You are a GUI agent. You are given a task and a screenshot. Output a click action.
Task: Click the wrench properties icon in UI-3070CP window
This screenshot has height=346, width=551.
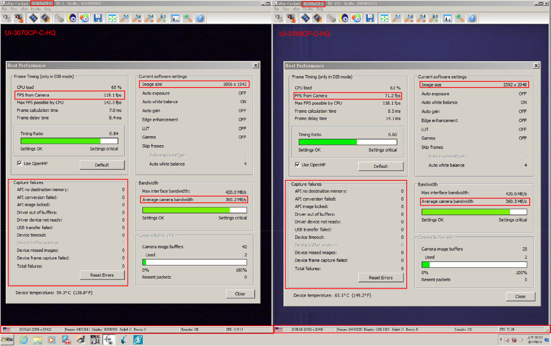point(59,18)
